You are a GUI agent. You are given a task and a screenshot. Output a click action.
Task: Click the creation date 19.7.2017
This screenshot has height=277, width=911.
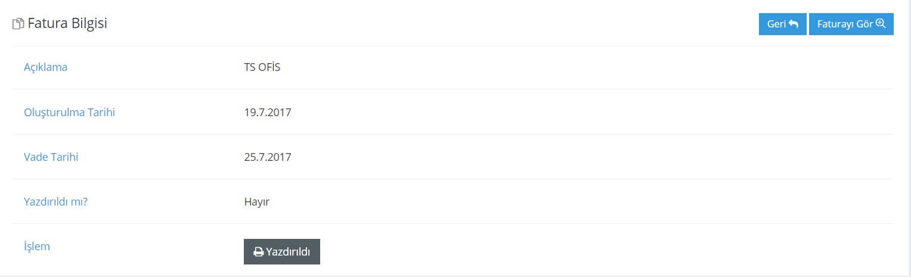(268, 112)
